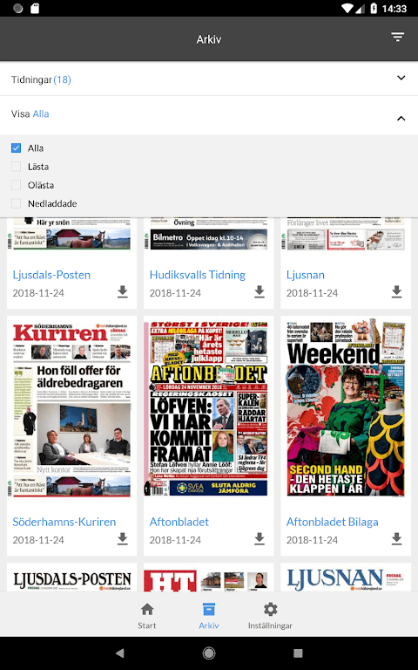The width and height of the screenshot is (418, 670).
Task: Tap the SD card icon in status bar
Action: 35,8
